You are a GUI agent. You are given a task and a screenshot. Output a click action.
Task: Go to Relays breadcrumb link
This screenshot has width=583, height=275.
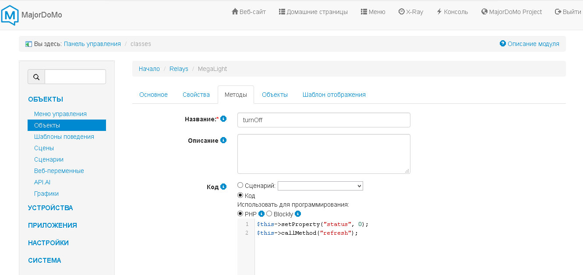point(179,69)
